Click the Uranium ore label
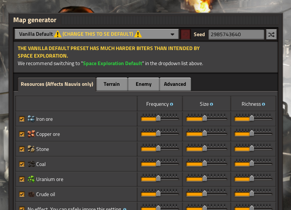This screenshot has width=291, height=210. point(49,180)
